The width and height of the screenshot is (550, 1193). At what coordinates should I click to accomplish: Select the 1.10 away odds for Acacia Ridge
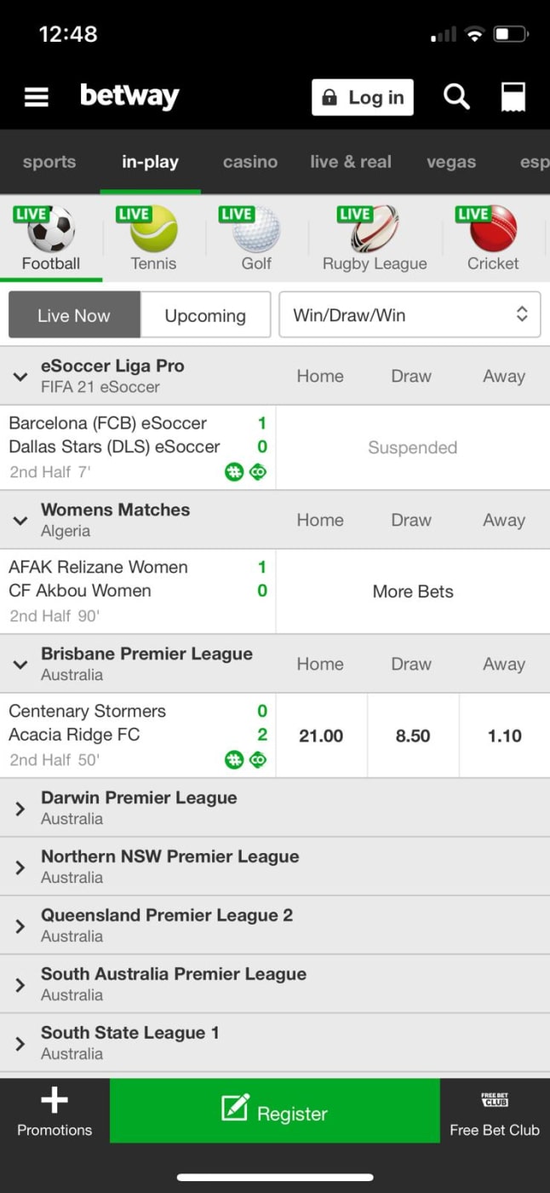[x=505, y=735]
